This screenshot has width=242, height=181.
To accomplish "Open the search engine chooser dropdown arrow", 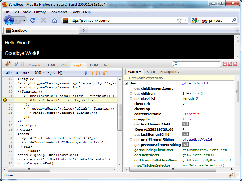I will 198,20.
